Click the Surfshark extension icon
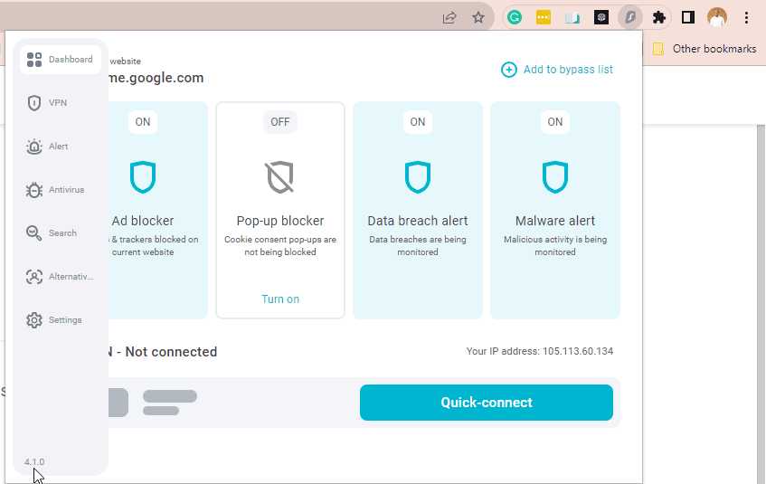 pyautogui.click(x=630, y=18)
